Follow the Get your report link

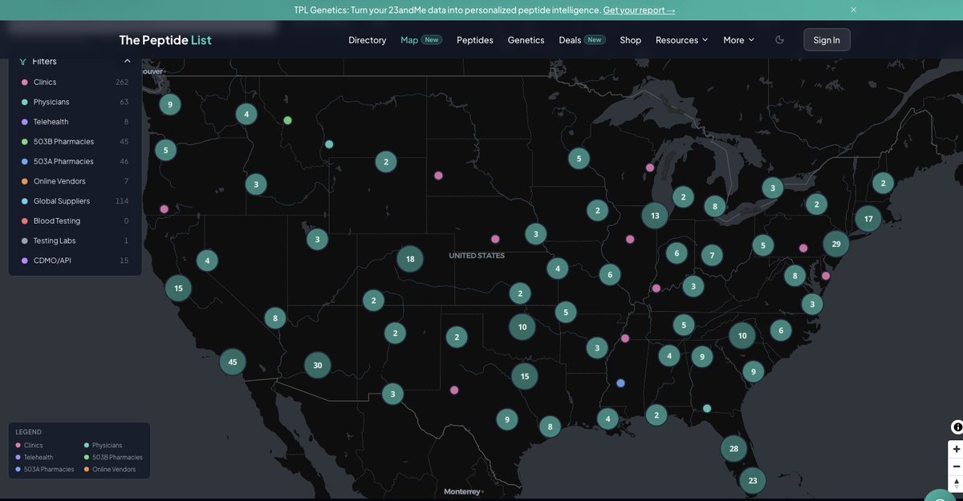639,10
